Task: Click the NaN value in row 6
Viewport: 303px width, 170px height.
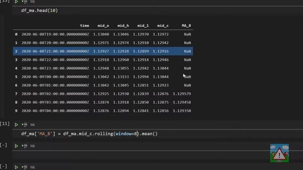Action: tap(187, 85)
